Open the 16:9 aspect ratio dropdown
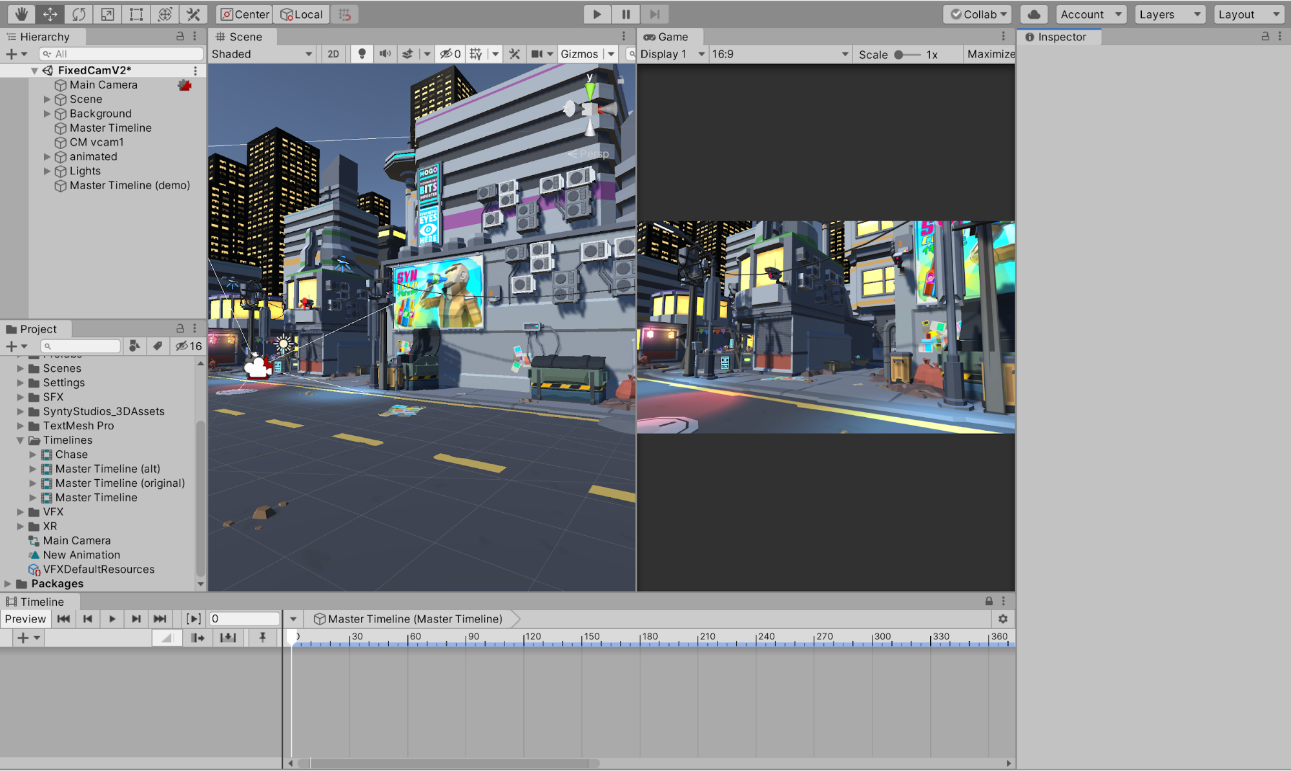 780,54
